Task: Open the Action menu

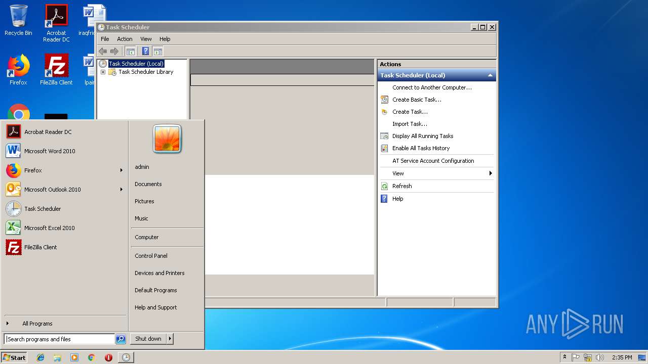Action: 125,39
